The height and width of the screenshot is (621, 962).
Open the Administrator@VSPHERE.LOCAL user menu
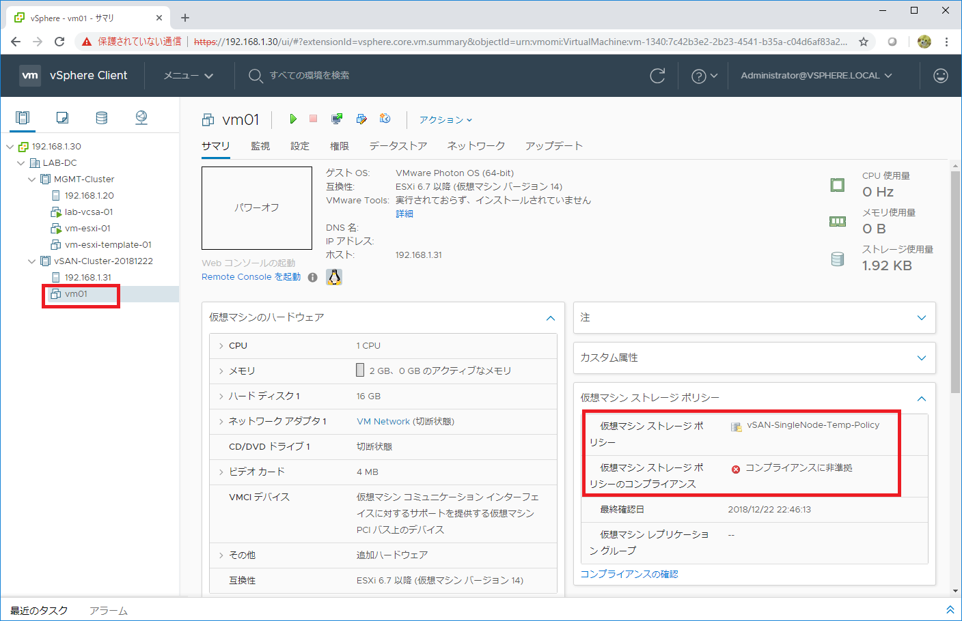point(816,76)
